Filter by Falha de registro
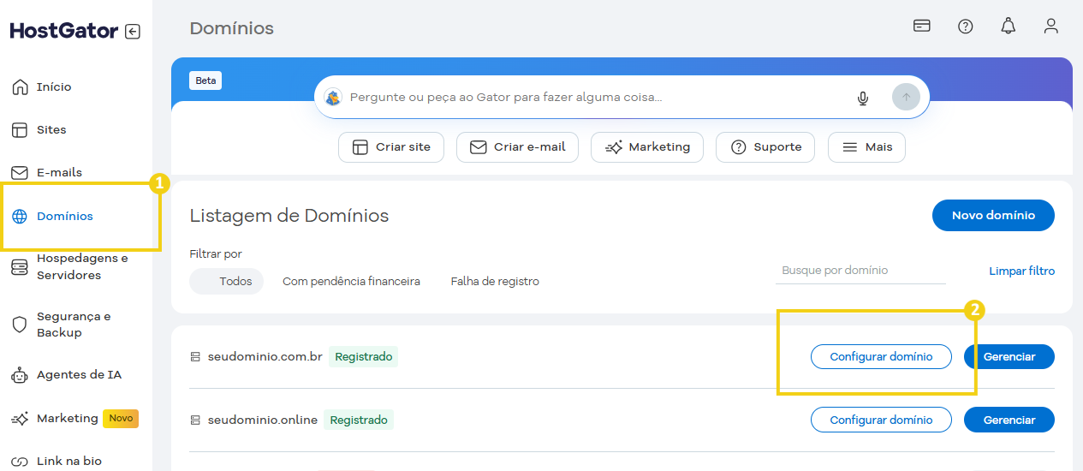The height and width of the screenshot is (471, 1083). pyautogui.click(x=495, y=281)
